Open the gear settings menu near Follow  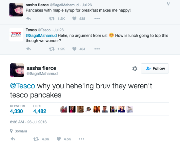click(134, 69)
